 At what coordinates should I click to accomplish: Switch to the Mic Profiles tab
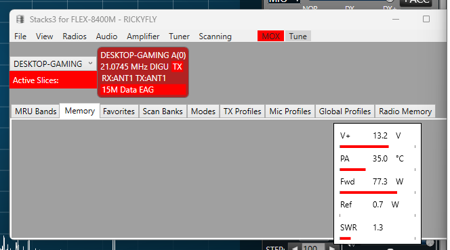pos(290,111)
